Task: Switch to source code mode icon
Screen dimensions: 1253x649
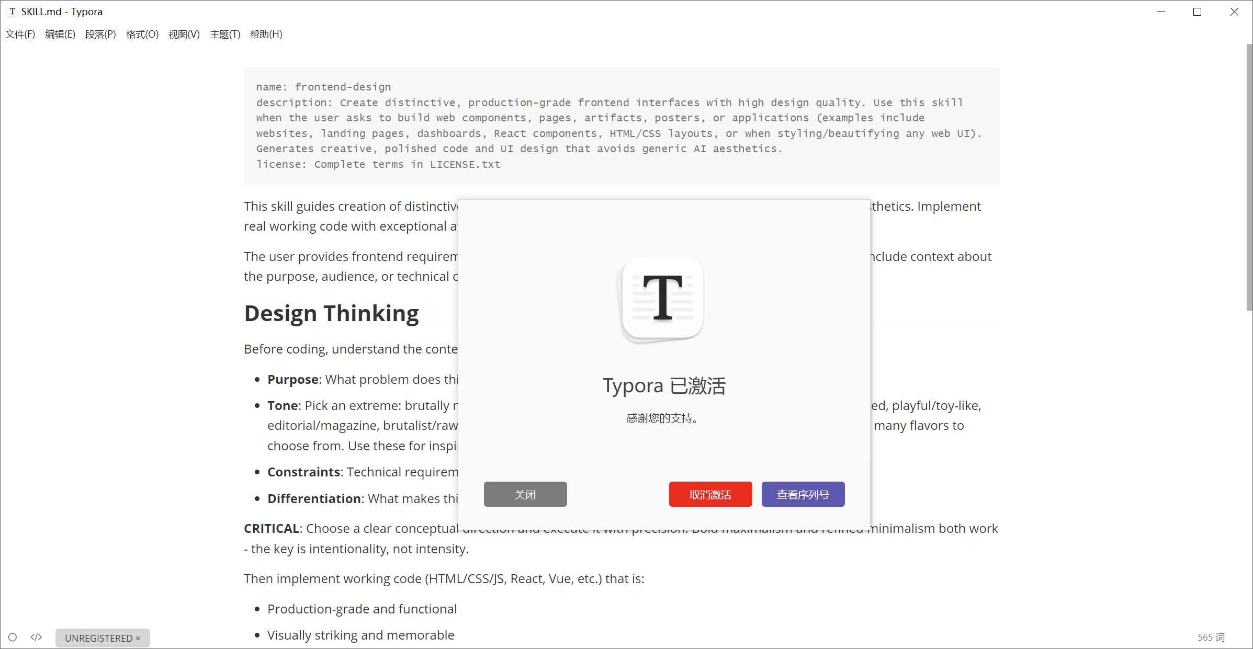Action: [x=36, y=637]
